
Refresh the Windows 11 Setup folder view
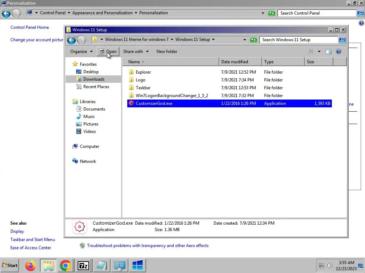tap(253, 40)
